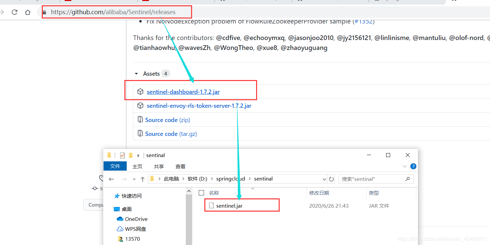Click new folder icon in title bar
Image resolution: width=490 pixels, height=245 pixels.
pyautogui.click(x=131, y=155)
